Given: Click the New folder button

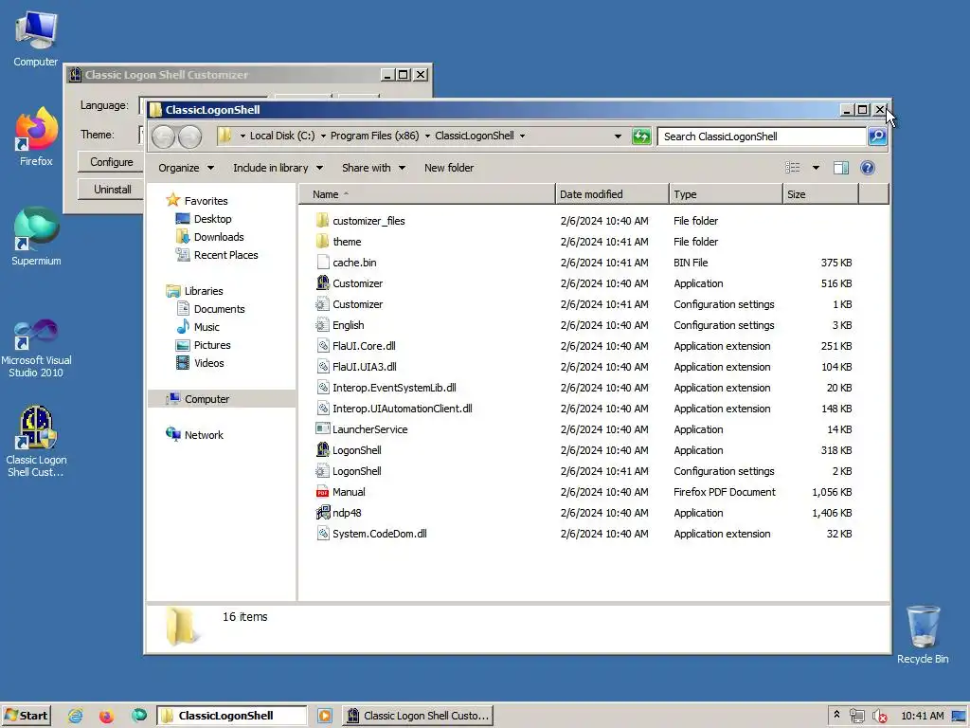Looking at the screenshot, I should coord(449,168).
